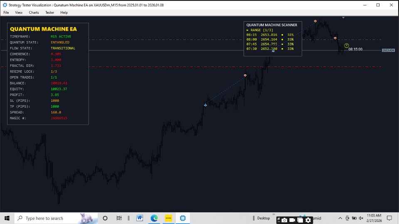This screenshot has width=399, height=224.
Task: Click the fractal dim value 1.733
Action: tap(56, 66)
